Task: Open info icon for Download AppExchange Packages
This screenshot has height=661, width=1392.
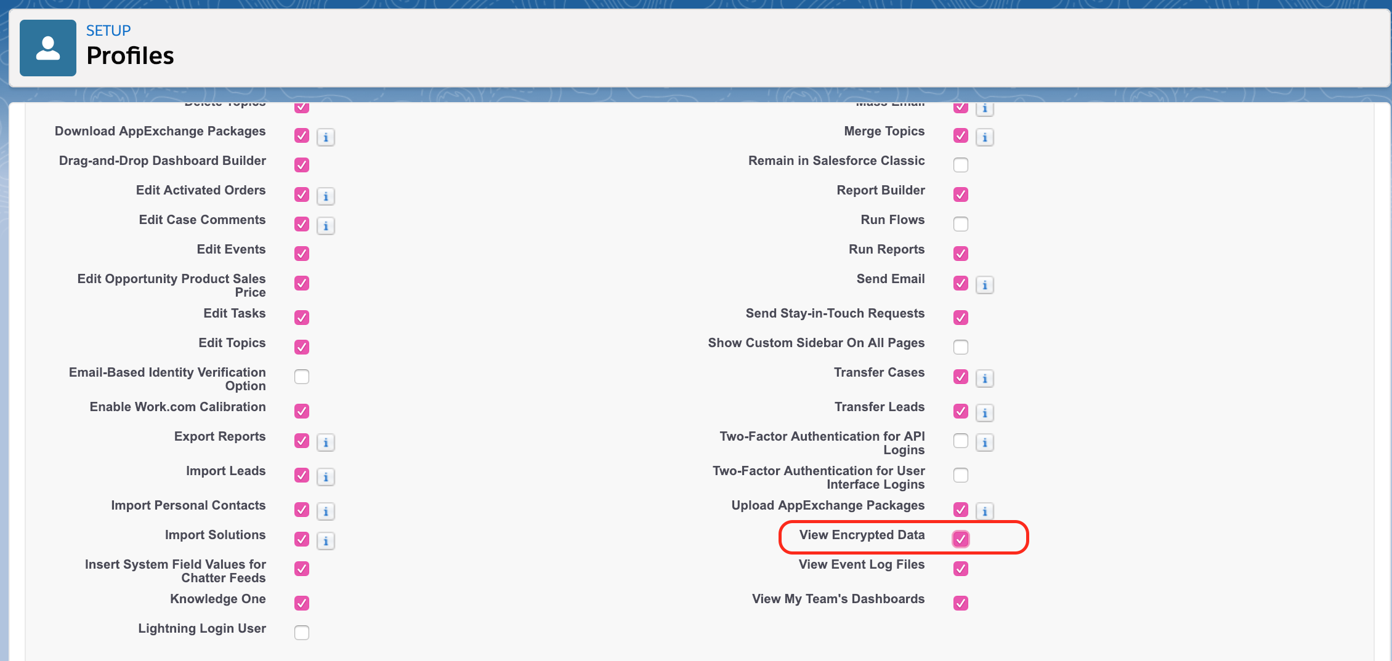Action: pos(326,137)
